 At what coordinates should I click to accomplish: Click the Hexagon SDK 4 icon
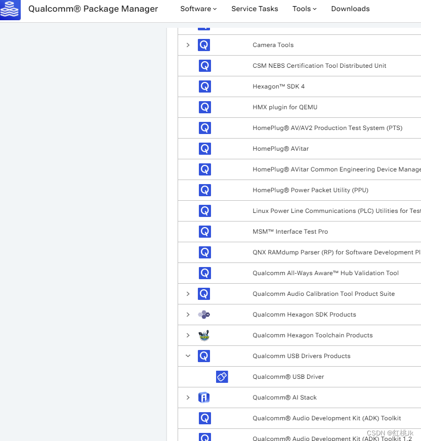[x=205, y=86]
